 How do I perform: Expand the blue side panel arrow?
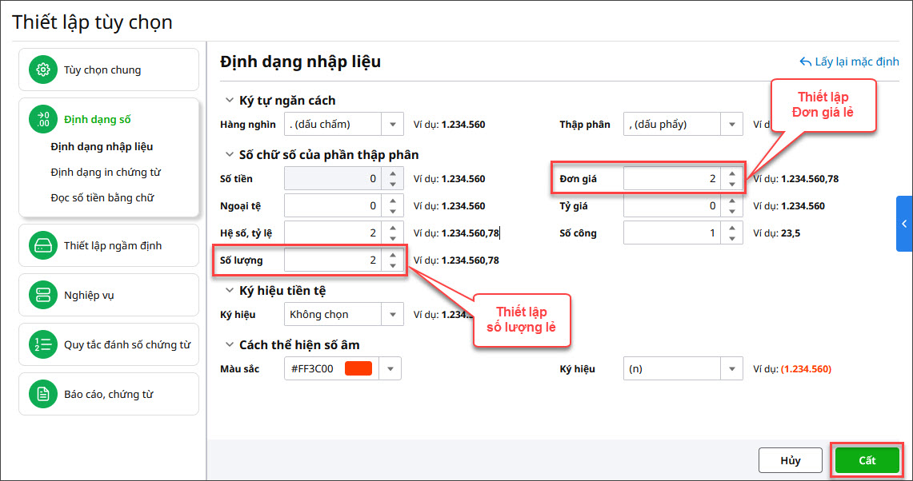pyautogui.click(x=904, y=224)
